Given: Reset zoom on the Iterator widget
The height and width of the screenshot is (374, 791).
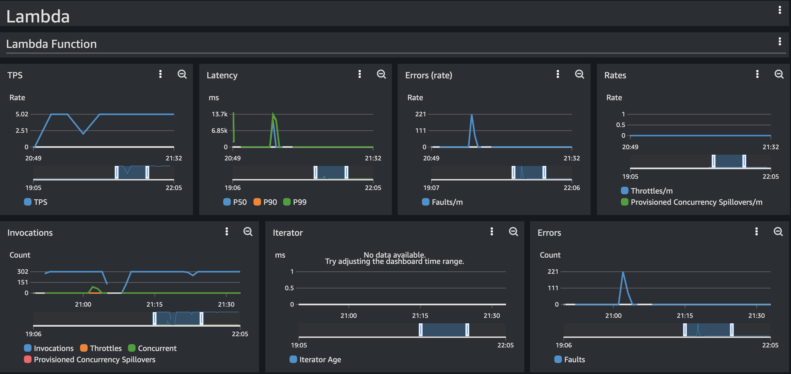Looking at the screenshot, I should pos(513,232).
